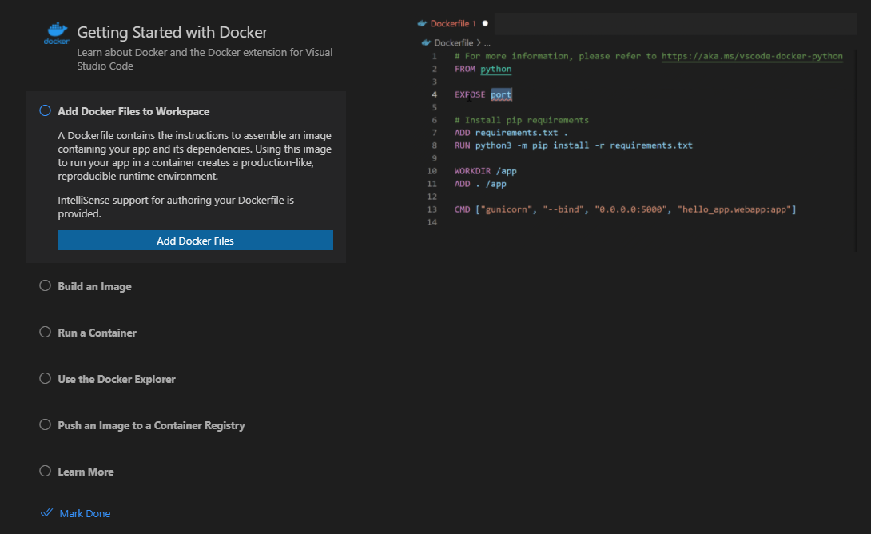Open the aka.ms/vscode-docker-python link
871x534 pixels.
(752, 56)
